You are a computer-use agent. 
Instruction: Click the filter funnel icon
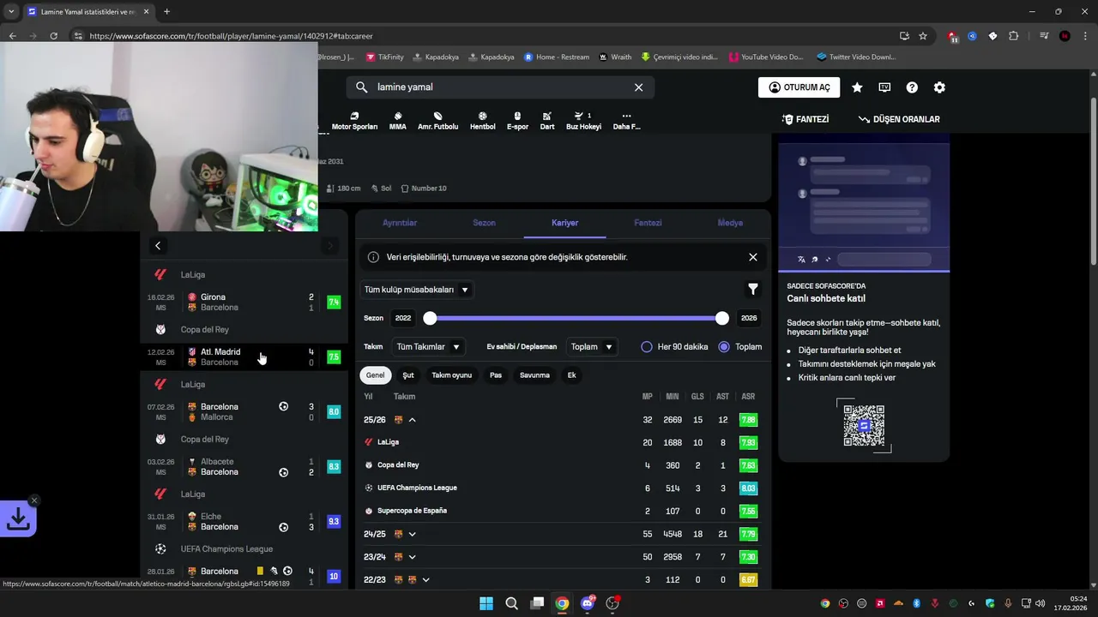coord(752,290)
